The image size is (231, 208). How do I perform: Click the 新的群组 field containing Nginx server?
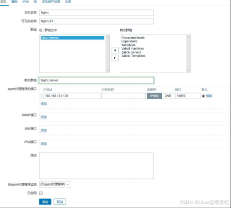96,80
